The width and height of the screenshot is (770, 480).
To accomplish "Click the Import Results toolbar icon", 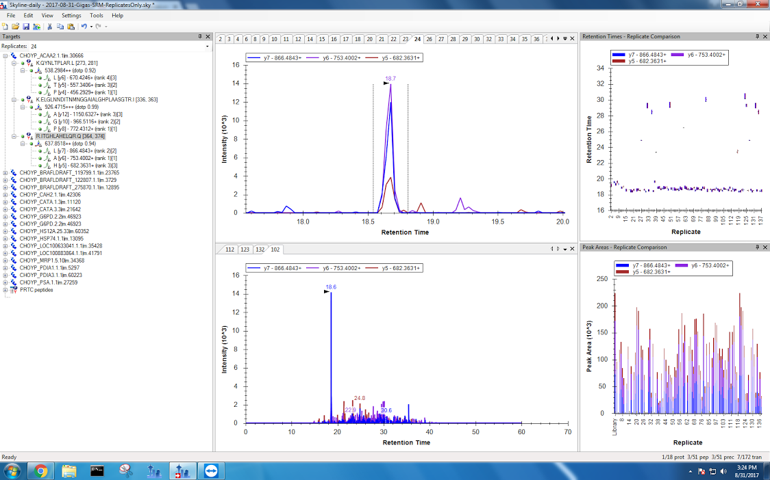I will (x=36, y=26).
